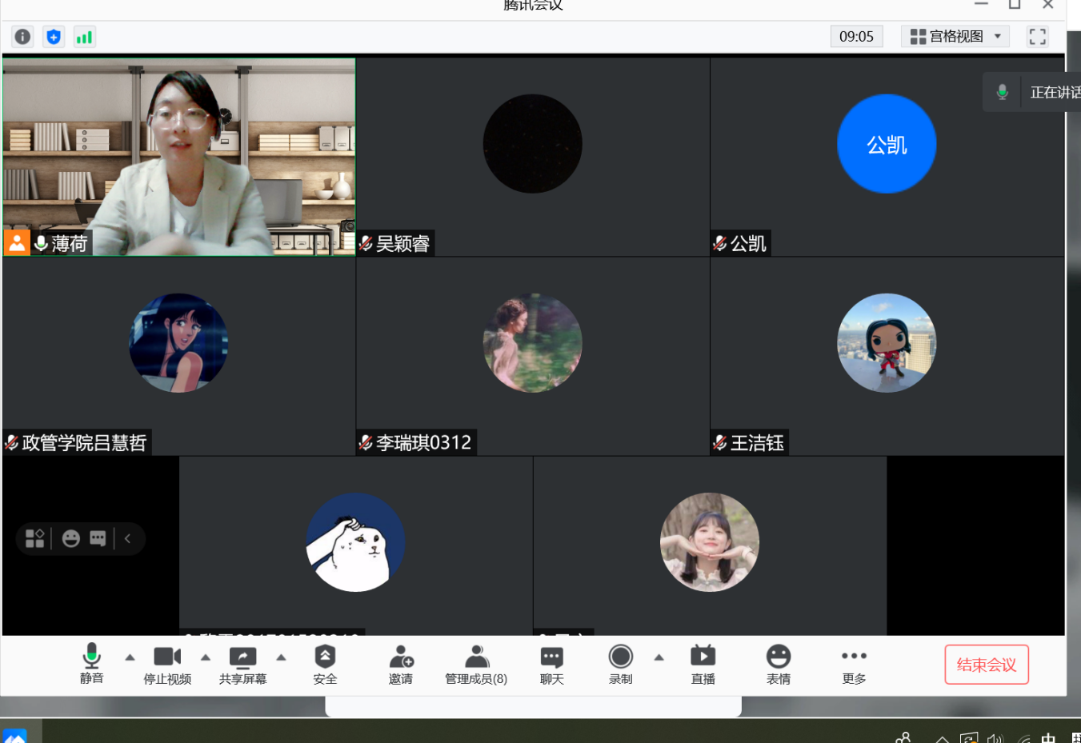Mute the microphone (静音)
Viewport: 1081px width, 743px height.
pos(92,665)
